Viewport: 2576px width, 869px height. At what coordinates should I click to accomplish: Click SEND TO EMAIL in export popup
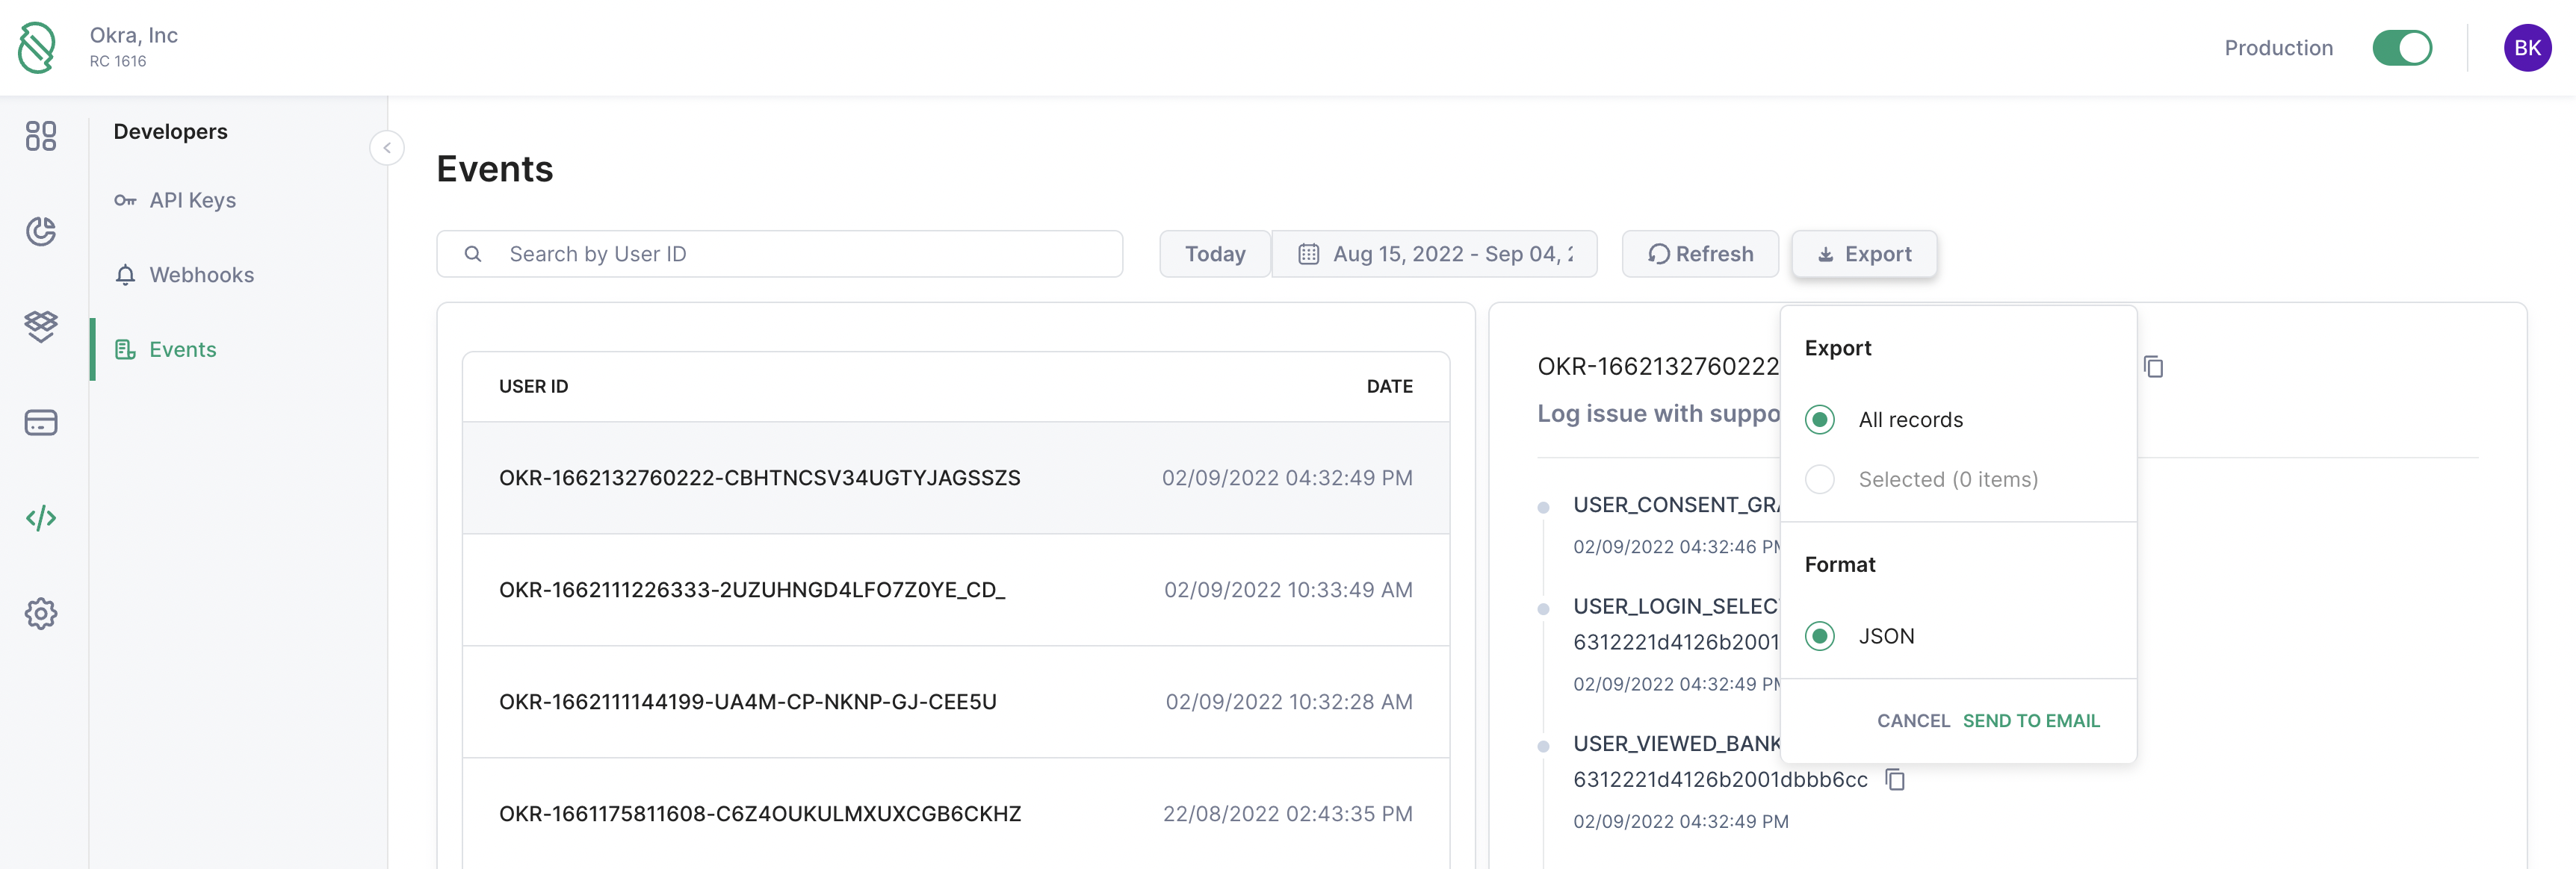(x=2030, y=721)
